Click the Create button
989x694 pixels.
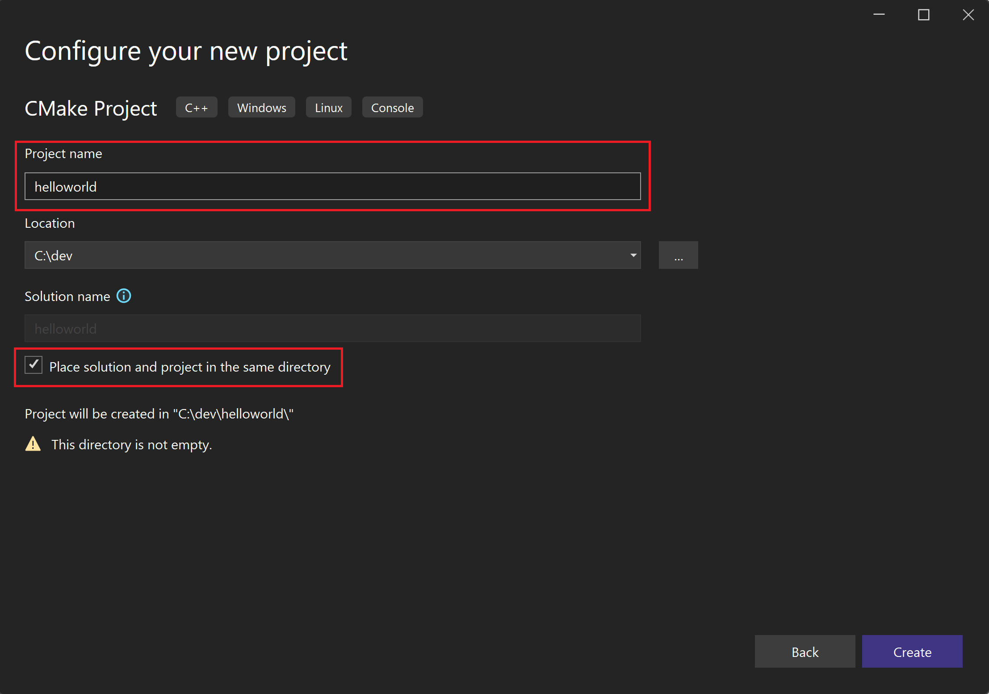click(912, 653)
